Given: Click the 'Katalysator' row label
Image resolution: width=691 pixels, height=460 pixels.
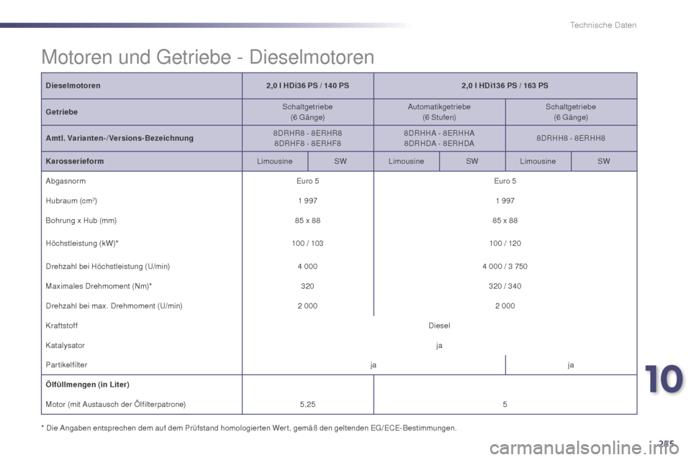Looking at the screenshot, I should pyautogui.click(x=66, y=346).
